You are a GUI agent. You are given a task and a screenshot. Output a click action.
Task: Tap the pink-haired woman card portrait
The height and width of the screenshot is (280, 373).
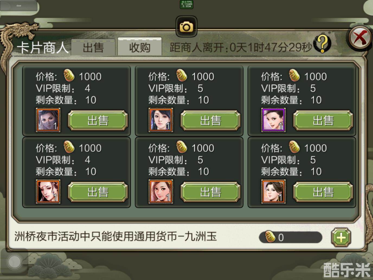[161, 191]
